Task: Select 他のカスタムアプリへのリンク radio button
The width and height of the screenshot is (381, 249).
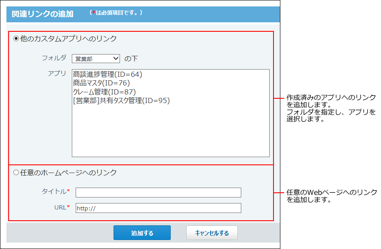Action: coord(16,39)
